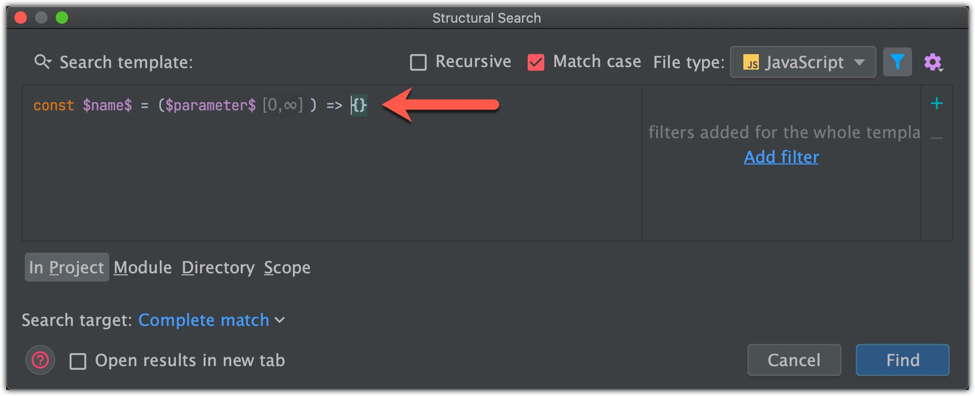The height and width of the screenshot is (396, 975).
Task: Click the green macOS zoom button
Action: pos(62,18)
